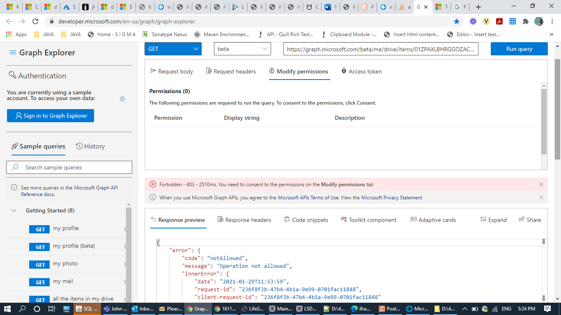
Task: Click the sample queries list scrollbar
Action: 129,254
